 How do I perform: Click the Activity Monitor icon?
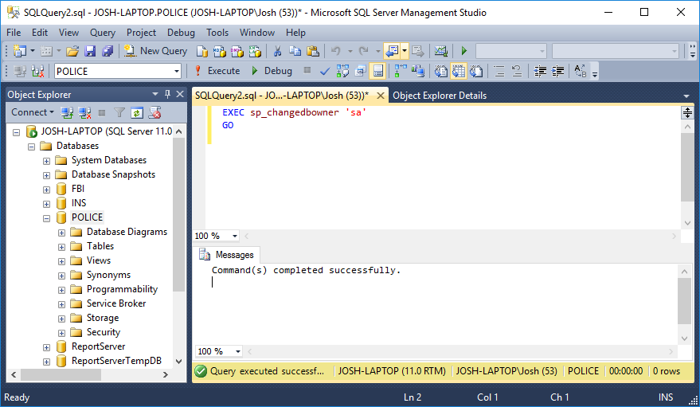(x=441, y=51)
